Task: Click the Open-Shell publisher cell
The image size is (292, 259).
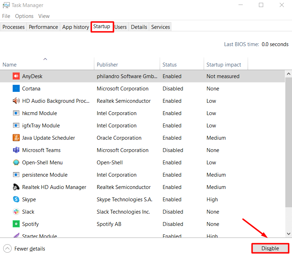Action: (110, 163)
